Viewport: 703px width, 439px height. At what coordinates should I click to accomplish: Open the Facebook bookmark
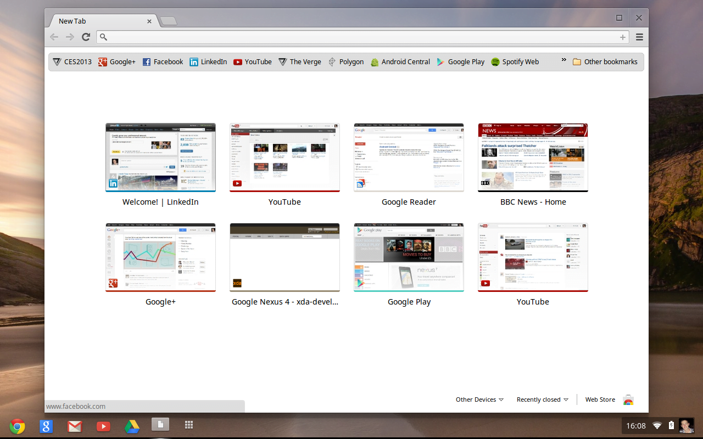[163, 62]
